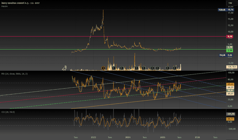Viewport: 238px width, 140px height.
Task: Click the 2026 label on time axis
Action: point(197,137)
